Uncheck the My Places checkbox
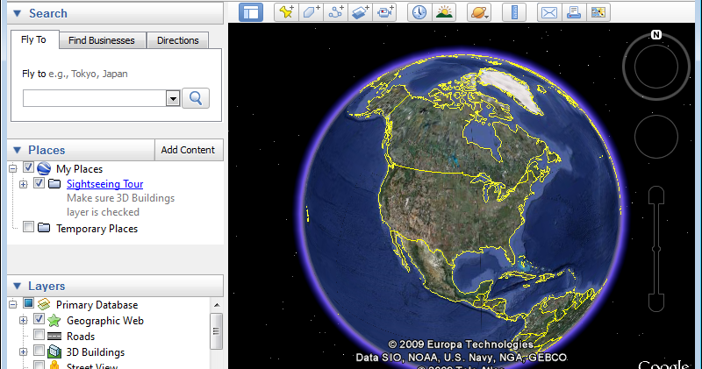702x369 pixels. (28, 167)
